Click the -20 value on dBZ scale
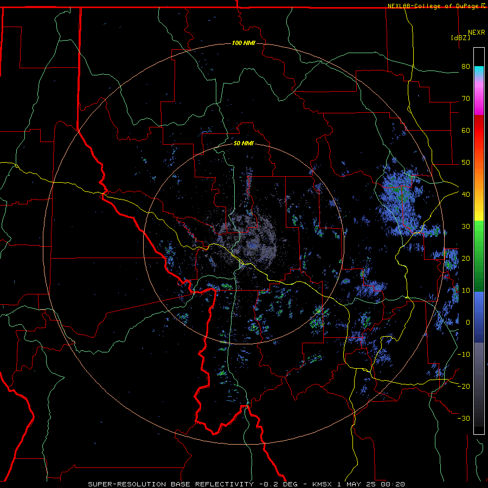Image resolution: width=488 pixels, height=488 pixels. [464, 386]
